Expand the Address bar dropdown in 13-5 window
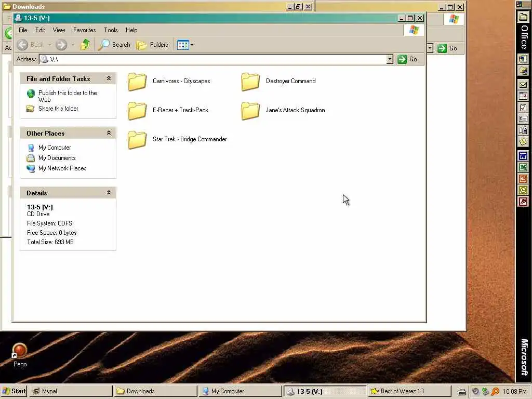 tap(390, 59)
